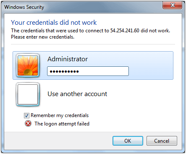Click the 54.254.241.60 address in the message
Image resolution: width=186 pixels, height=154 pixels.
[x=125, y=31]
